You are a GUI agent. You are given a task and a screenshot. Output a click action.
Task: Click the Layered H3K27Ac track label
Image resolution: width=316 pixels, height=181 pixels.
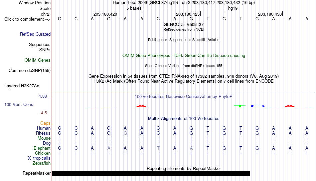(22, 86)
